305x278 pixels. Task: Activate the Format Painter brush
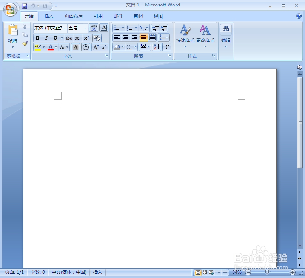tap(25, 43)
